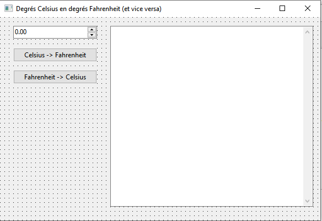Click dotted gap between the two conversion buttons
The height and width of the screenshot is (221, 322).
(55, 66)
